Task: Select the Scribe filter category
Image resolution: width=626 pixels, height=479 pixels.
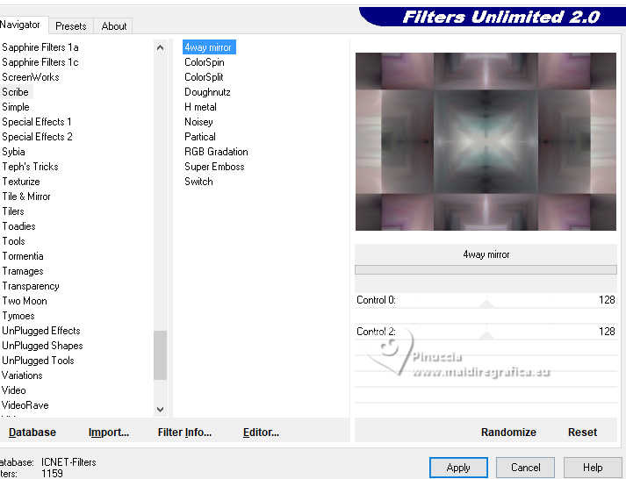Action: click(16, 92)
